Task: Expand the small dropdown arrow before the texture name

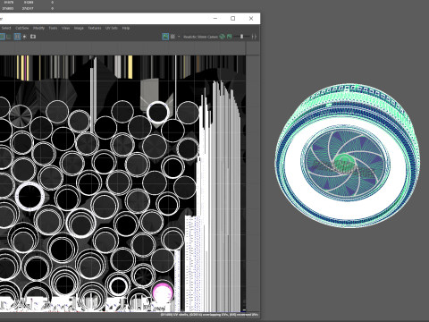Action: click(179, 37)
